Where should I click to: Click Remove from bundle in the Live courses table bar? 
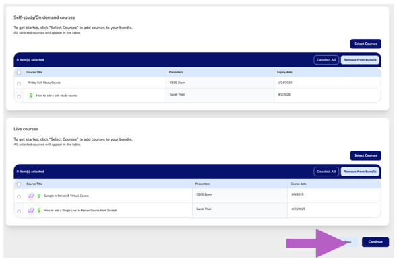coord(360,172)
